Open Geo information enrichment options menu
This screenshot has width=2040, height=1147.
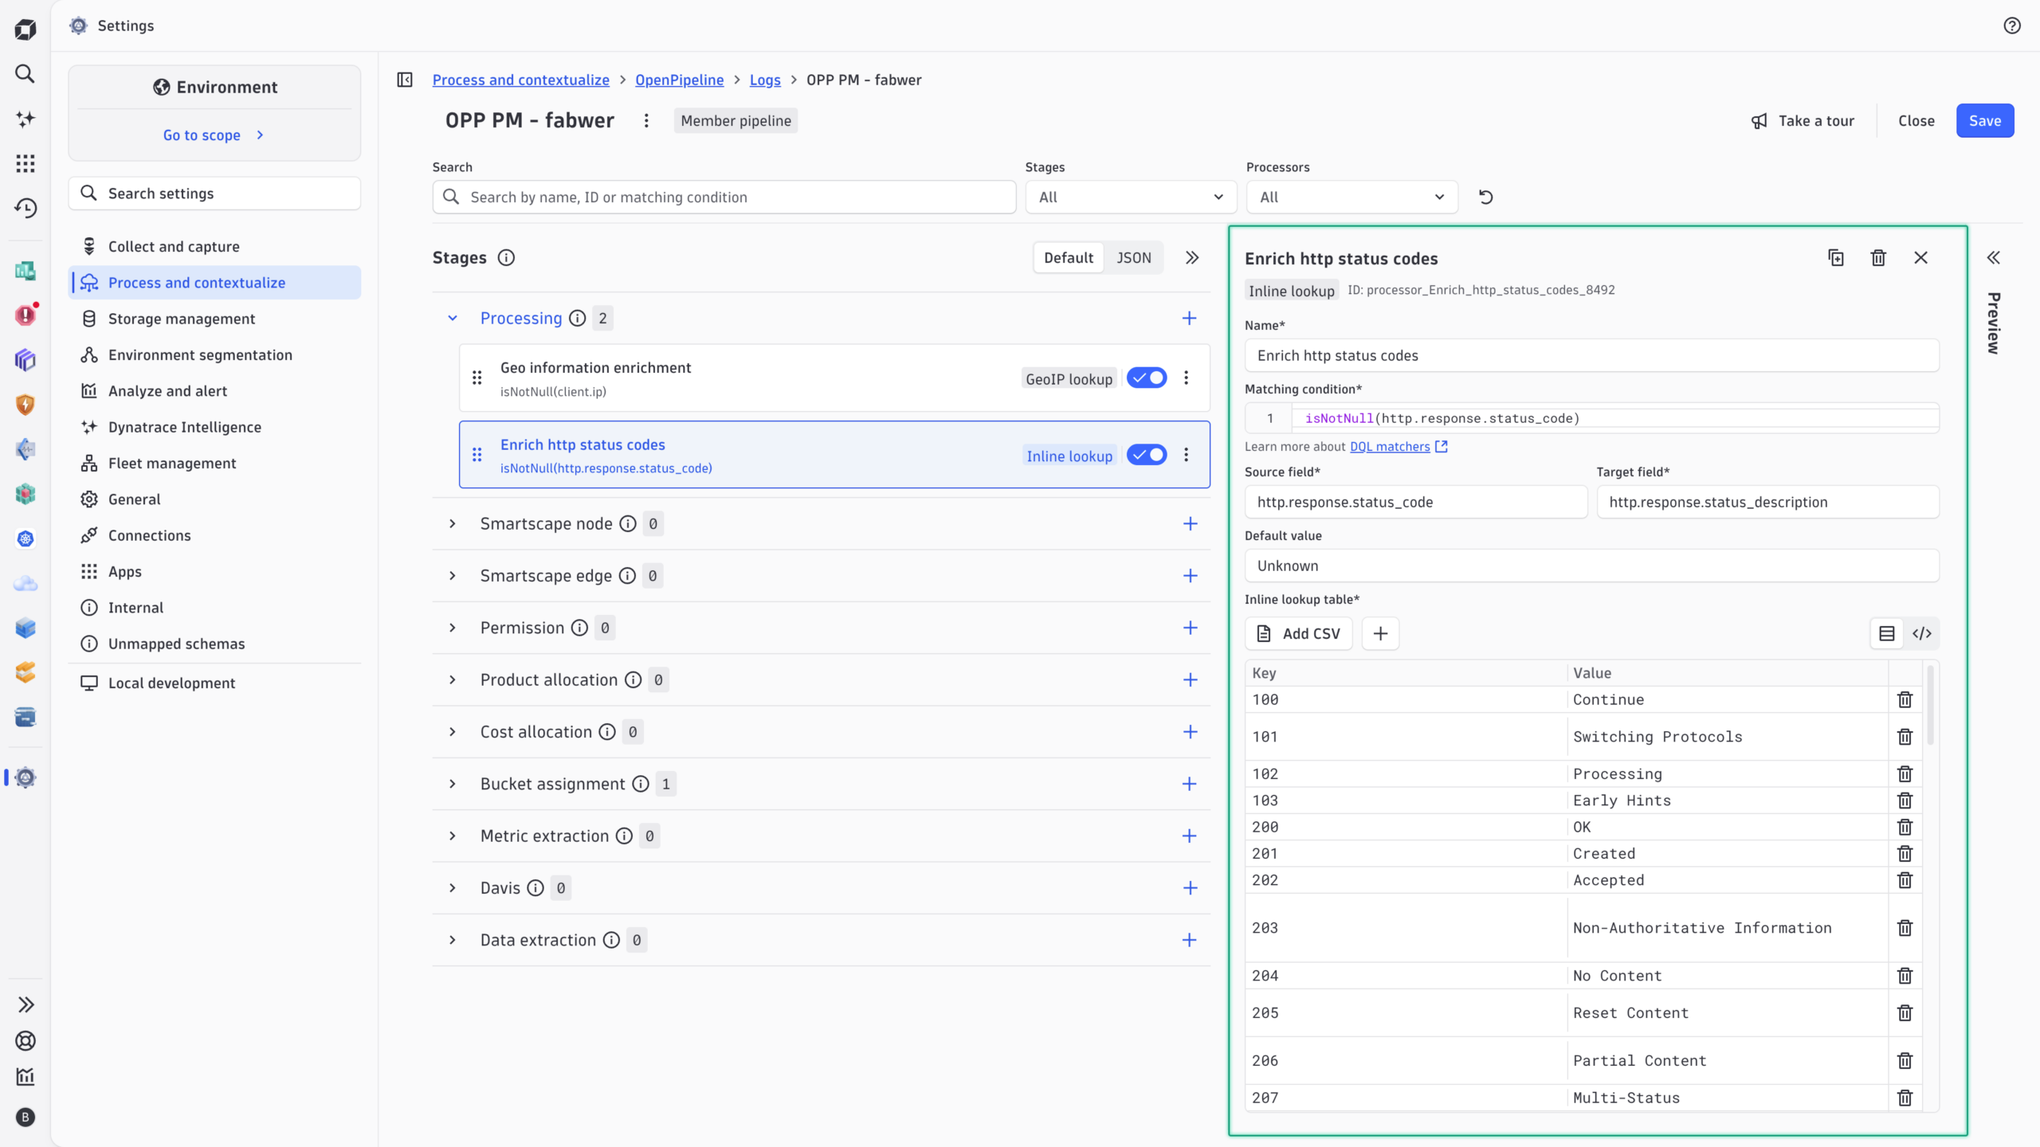(1186, 378)
